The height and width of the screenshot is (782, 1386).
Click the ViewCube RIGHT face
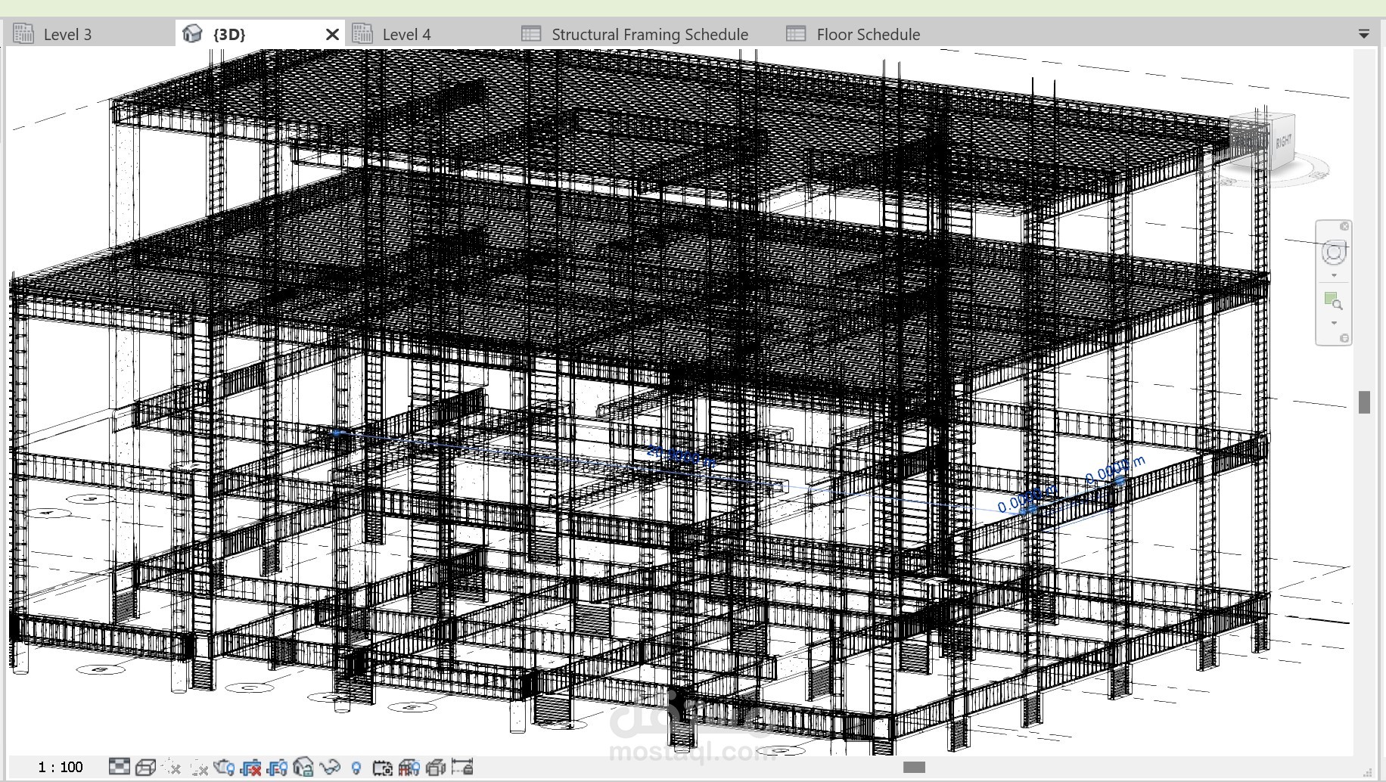pyautogui.click(x=1284, y=141)
